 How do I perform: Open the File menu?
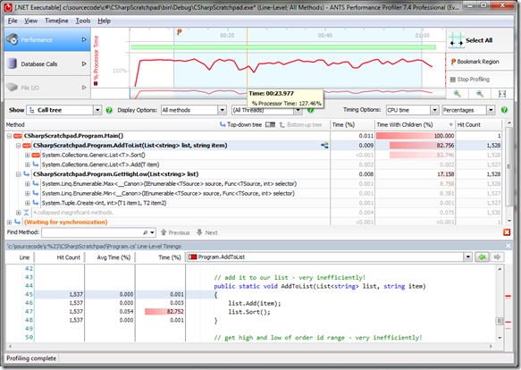(x=13, y=21)
